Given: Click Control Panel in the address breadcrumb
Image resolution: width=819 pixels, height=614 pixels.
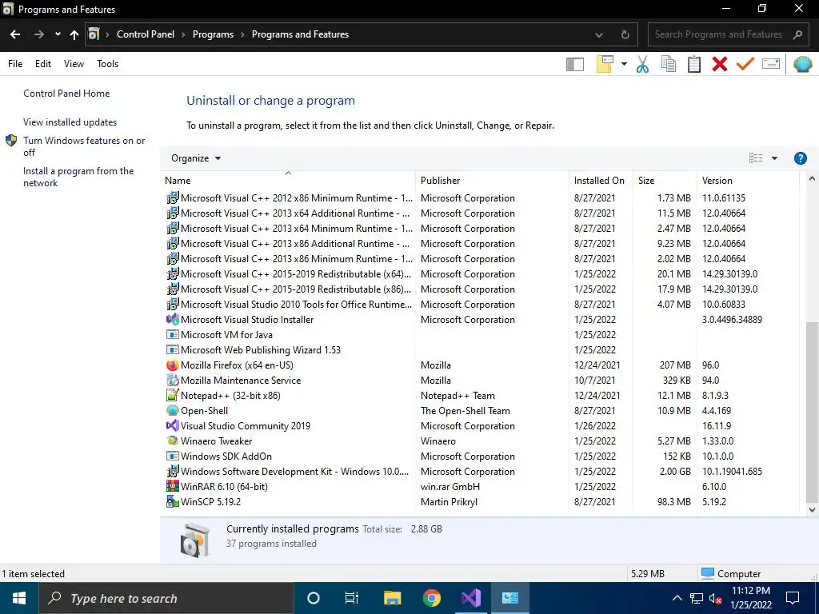Looking at the screenshot, I should point(146,34).
